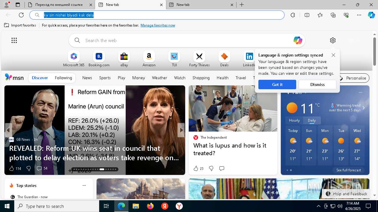
Task: Open weather card more options
Action: (x=360, y=92)
